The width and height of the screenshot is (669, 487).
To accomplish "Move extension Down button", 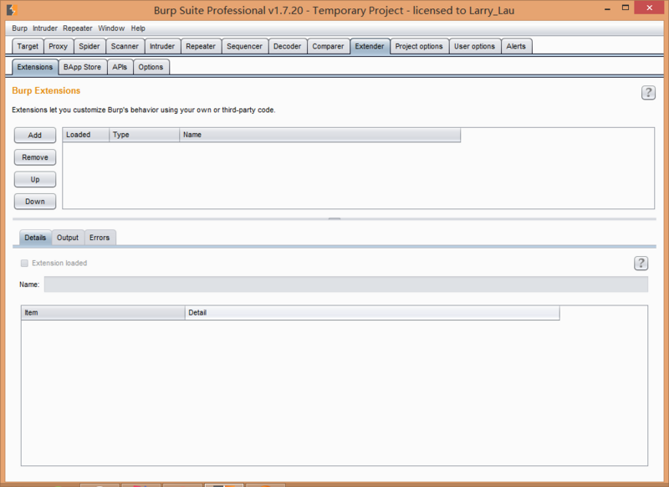I will (35, 202).
